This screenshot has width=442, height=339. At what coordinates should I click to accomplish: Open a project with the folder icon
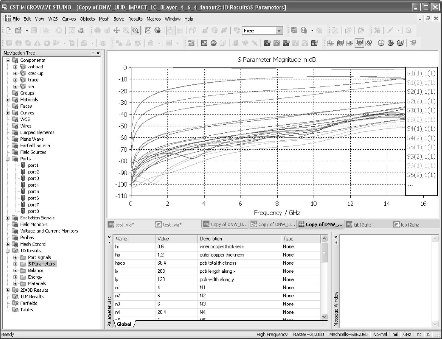click(18, 30)
